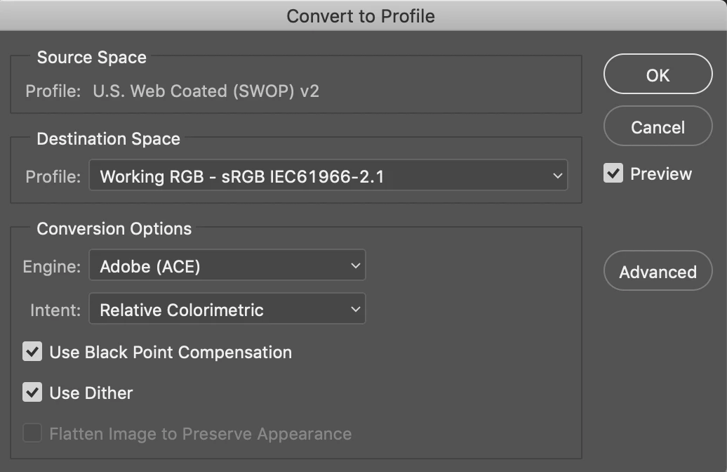Toggle the Preview checkbox

pyautogui.click(x=613, y=173)
